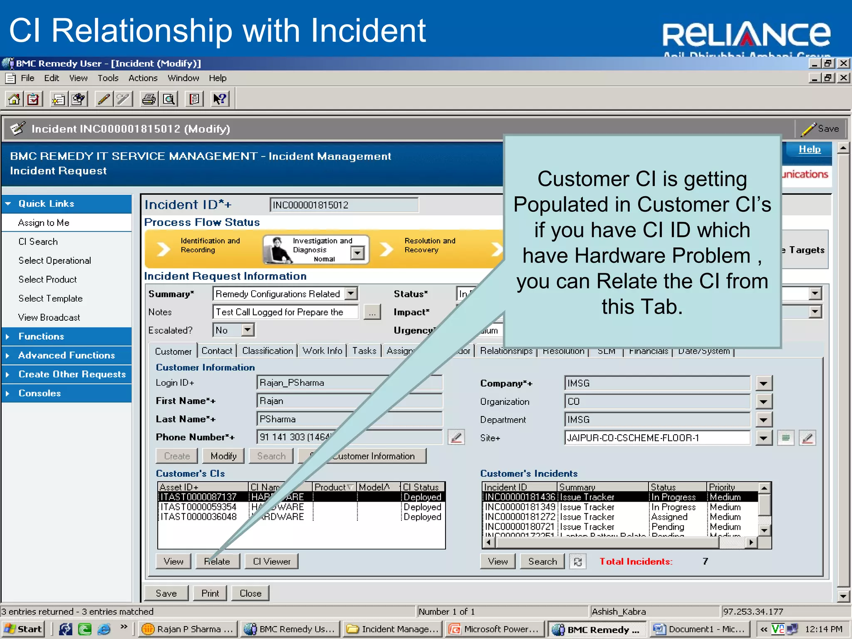Select incident row INC00000181349
852x639 pixels.
pyautogui.click(x=620, y=507)
